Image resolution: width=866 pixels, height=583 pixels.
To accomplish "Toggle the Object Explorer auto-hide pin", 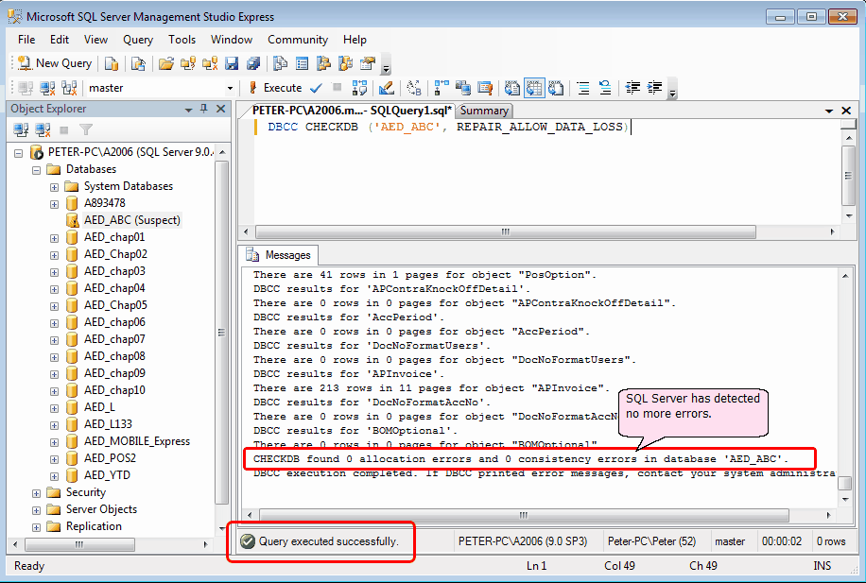I will coord(204,109).
